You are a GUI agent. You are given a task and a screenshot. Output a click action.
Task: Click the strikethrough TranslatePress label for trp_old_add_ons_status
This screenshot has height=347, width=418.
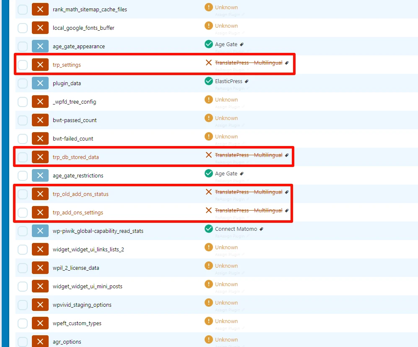click(248, 192)
